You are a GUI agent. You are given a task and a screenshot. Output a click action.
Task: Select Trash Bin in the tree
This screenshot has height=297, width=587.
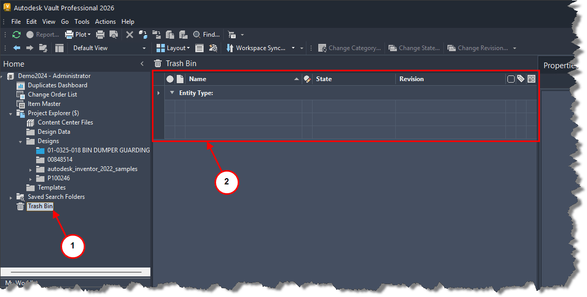tap(40, 206)
